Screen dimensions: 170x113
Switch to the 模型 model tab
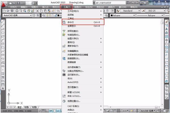[x=20, y=107]
